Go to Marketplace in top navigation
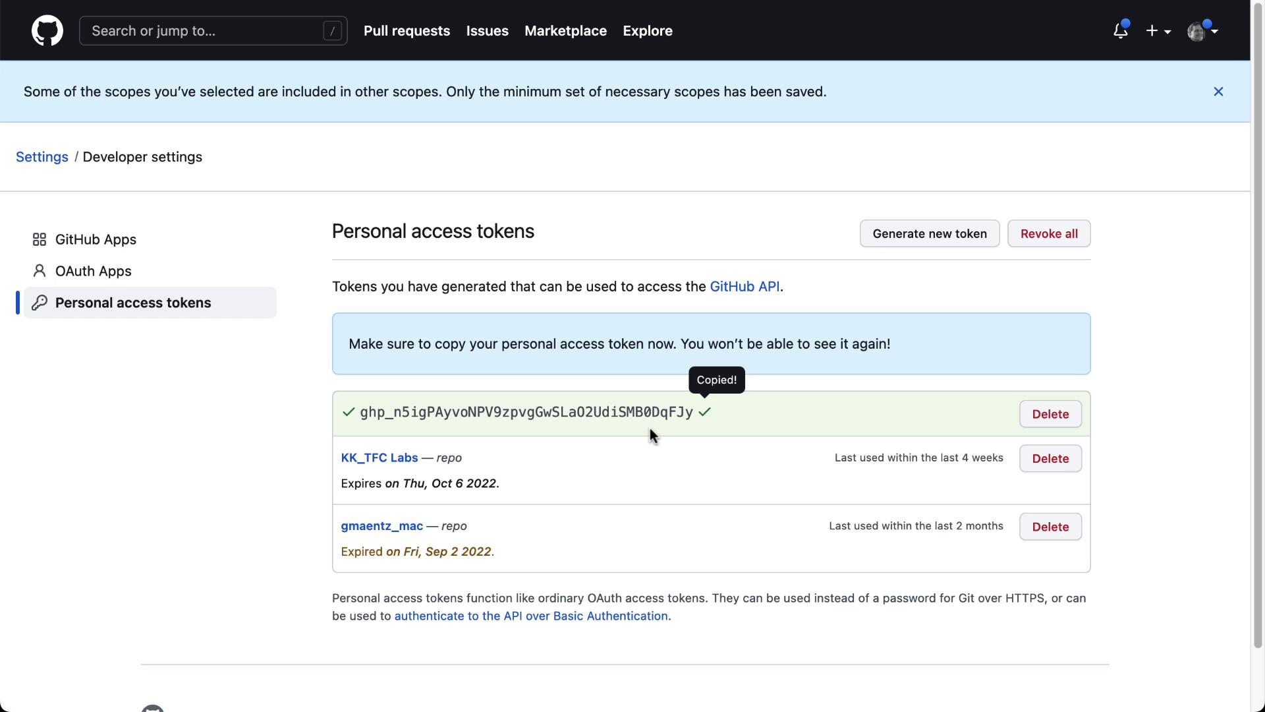This screenshot has width=1265, height=712. (565, 31)
